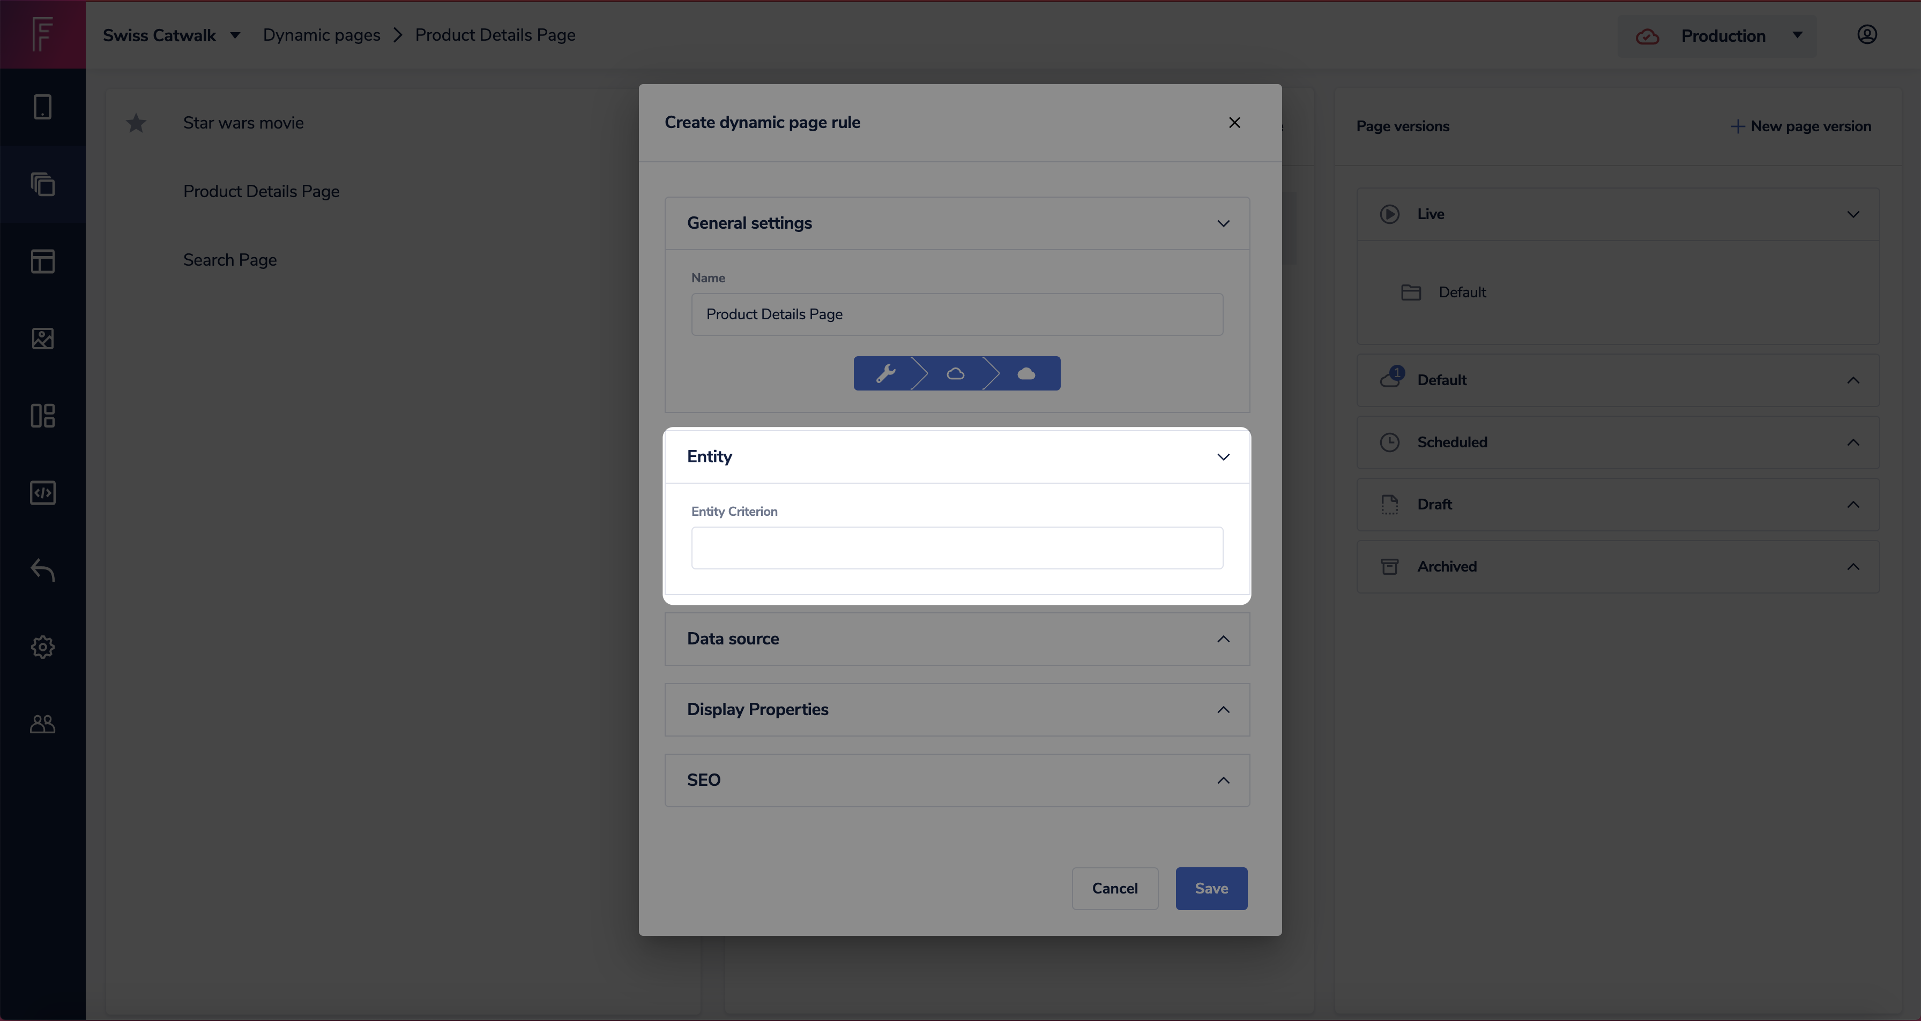
Task: Collapse the General settings section chevron
Action: click(x=1223, y=223)
